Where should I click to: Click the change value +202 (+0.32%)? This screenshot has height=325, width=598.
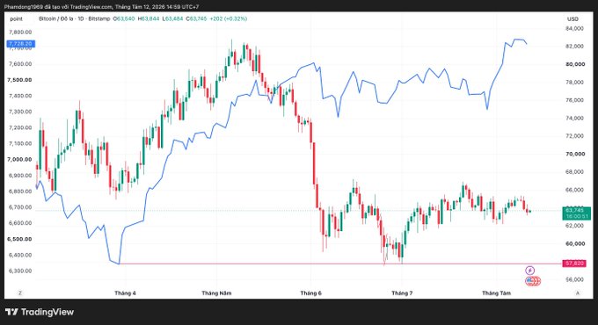tap(229, 18)
